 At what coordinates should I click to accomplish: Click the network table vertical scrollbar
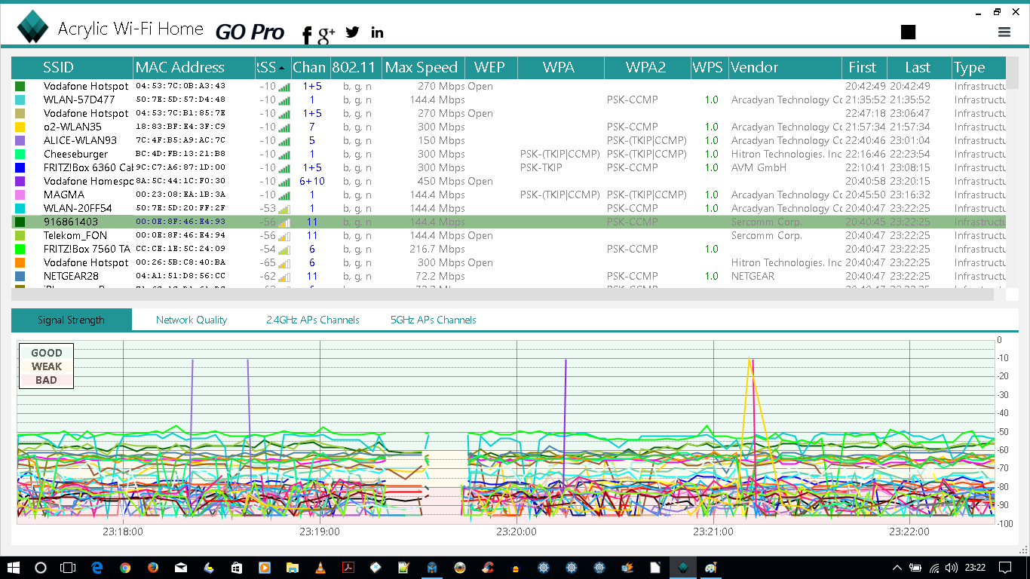[x=1013, y=72]
